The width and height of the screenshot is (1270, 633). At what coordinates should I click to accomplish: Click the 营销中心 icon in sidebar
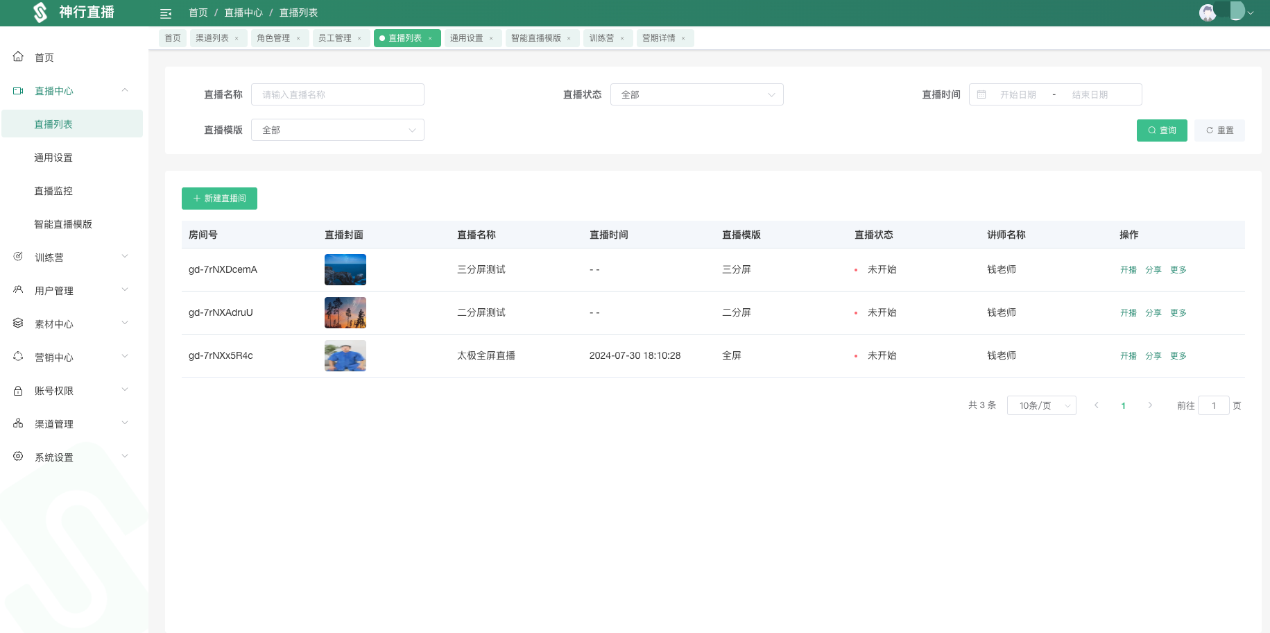18,357
